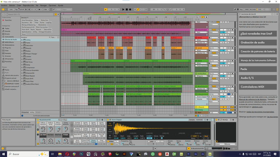Toggle Akustichord Kit device on/off
280x157 pixels.
38,120
